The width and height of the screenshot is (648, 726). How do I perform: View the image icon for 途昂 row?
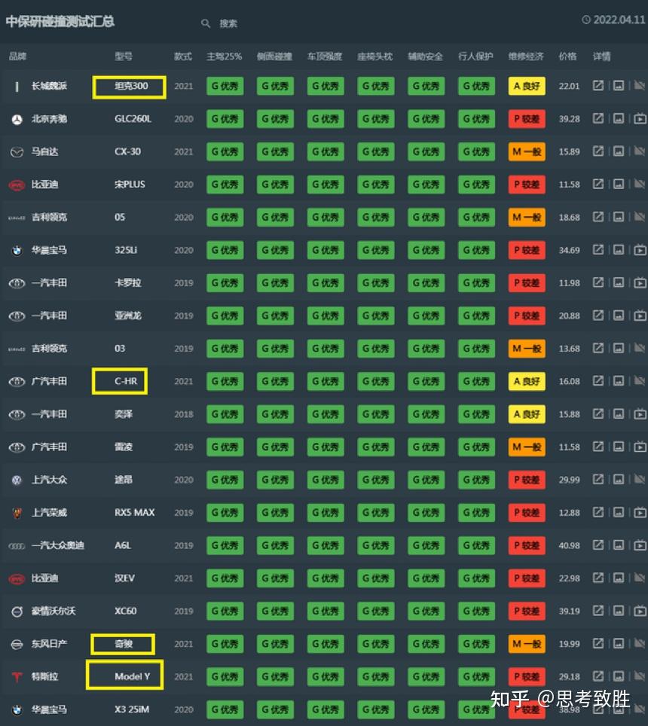click(619, 480)
